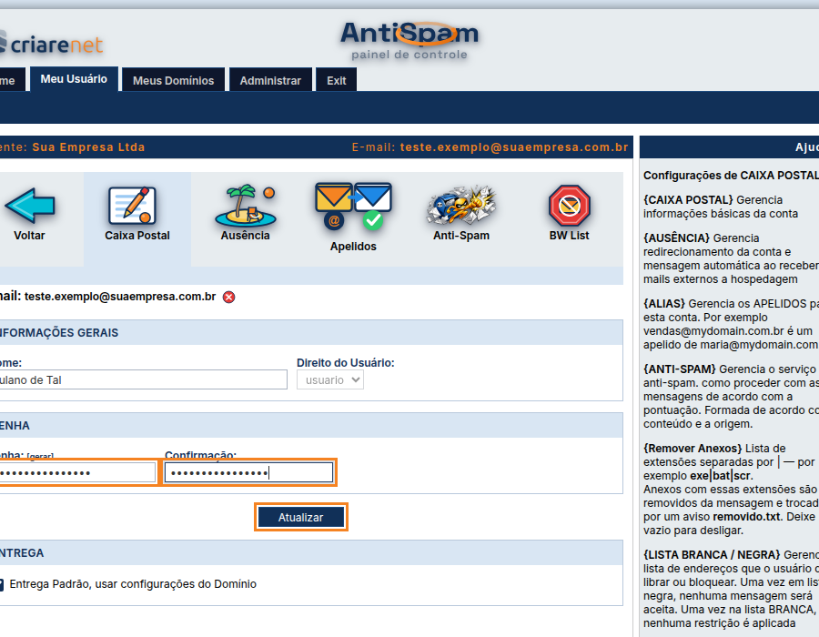The width and height of the screenshot is (819, 637).
Task: Open the Administrar tab
Action: pyautogui.click(x=270, y=80)
